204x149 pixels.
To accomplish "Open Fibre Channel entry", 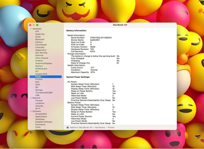I will coord(42,58).
